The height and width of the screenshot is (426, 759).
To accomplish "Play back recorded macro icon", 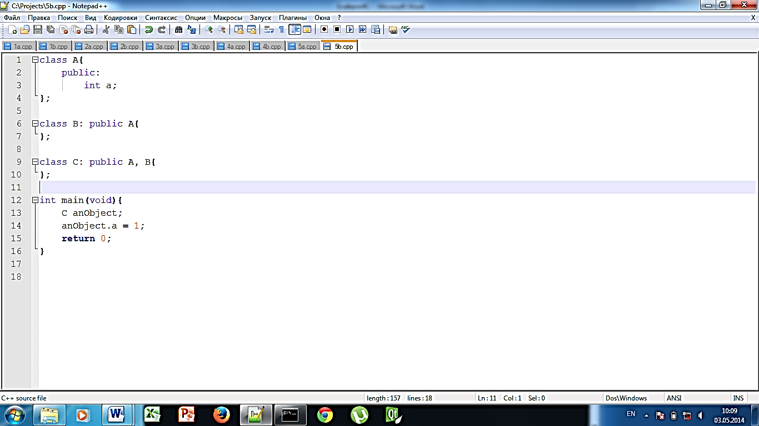I will point(349,30).
